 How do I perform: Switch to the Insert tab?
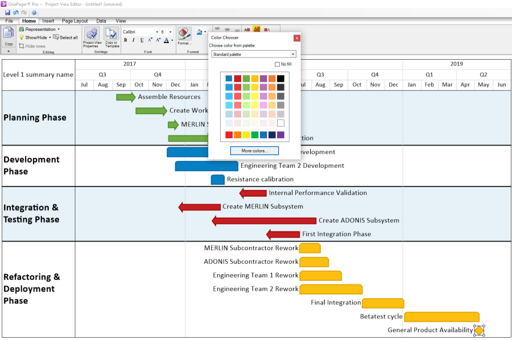[x=48, y=21]
